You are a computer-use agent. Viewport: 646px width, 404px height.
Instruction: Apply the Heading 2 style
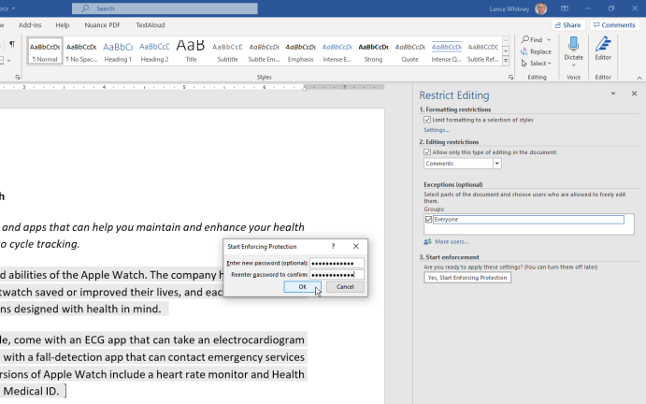pos(154,51)
